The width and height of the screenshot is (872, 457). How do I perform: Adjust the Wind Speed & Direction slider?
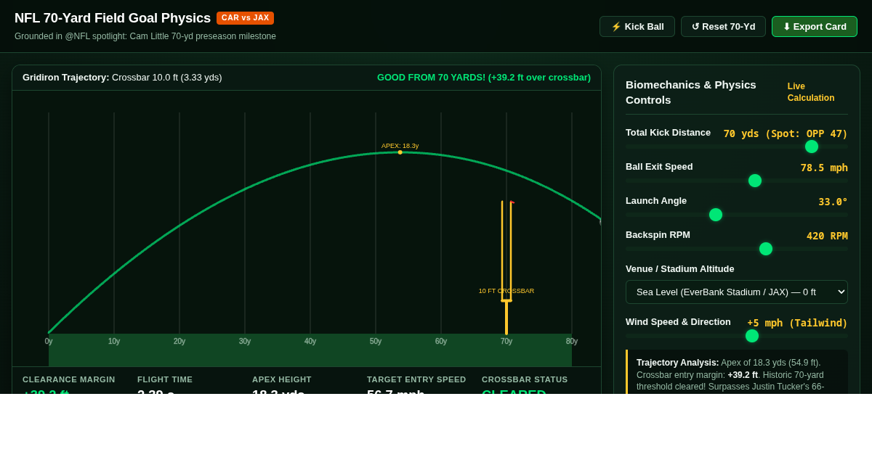[x=737, y=336]
